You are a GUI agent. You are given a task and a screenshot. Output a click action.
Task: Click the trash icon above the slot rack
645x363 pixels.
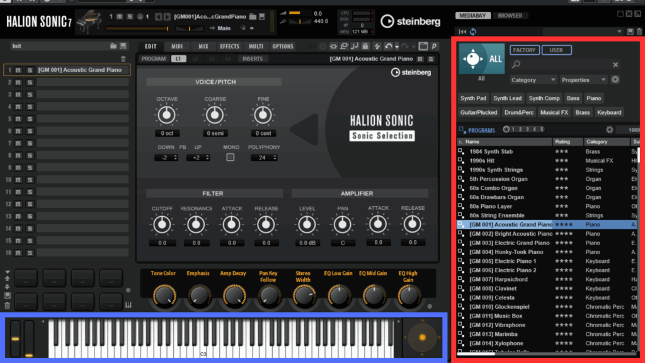coord(123,59)
